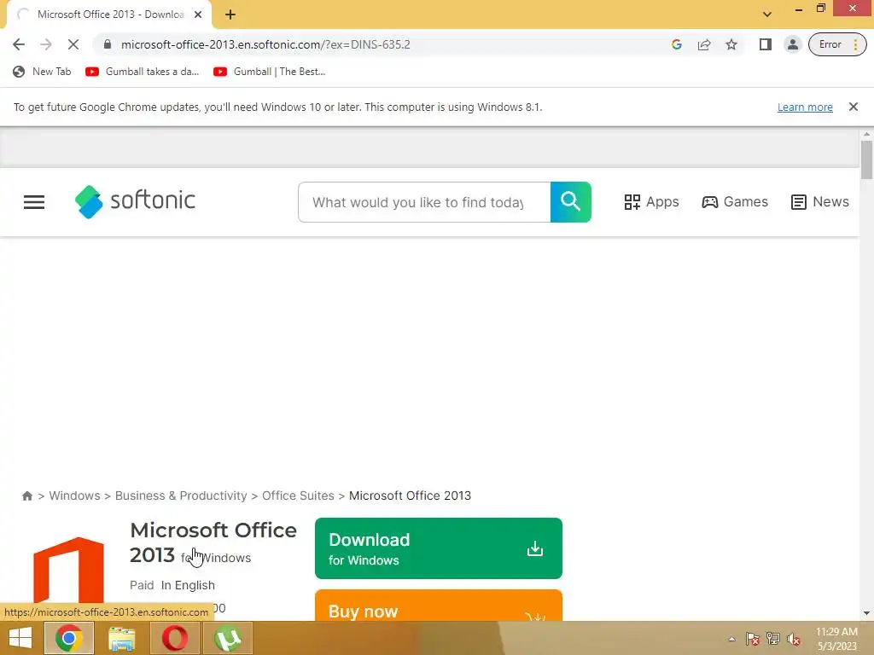Open the Chrome Error menu button

tap(837, 44)
